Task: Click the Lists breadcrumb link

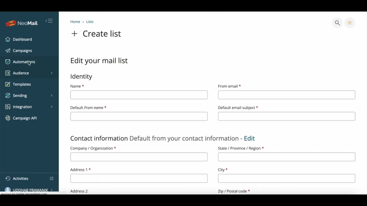Action: 90,22
